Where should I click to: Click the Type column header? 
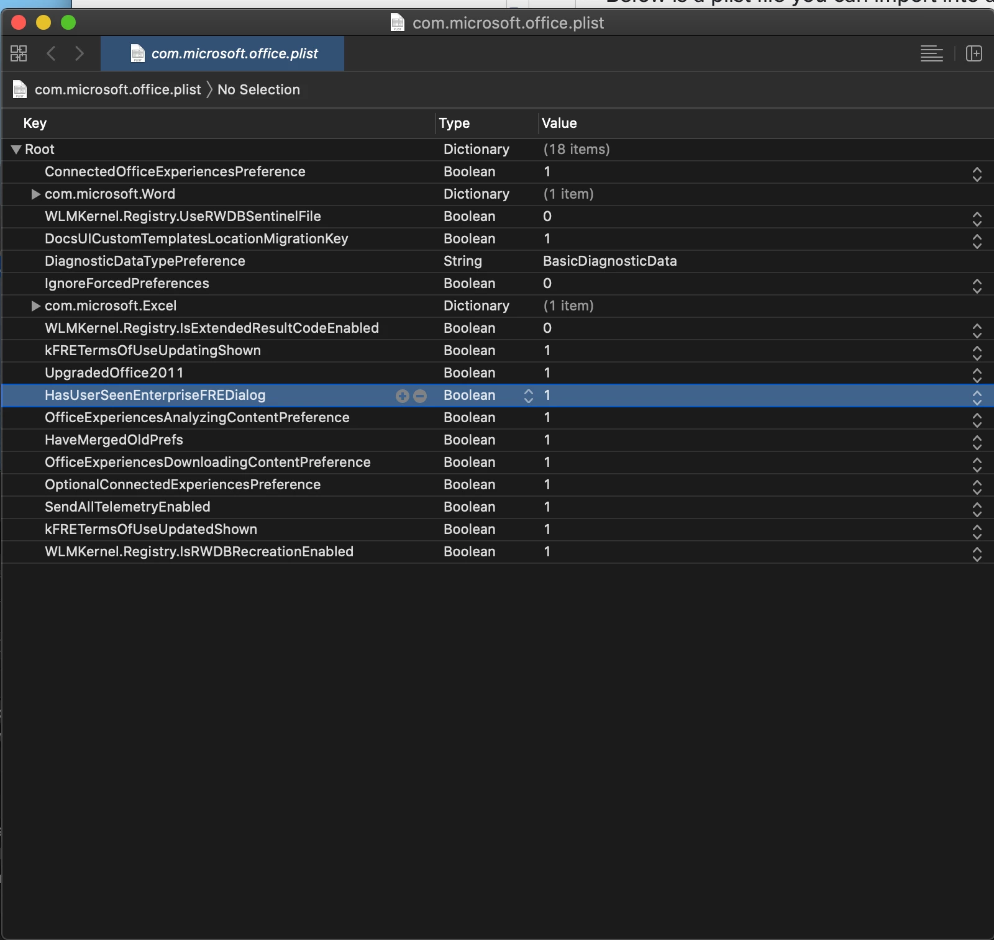click(x=454, y=124)
